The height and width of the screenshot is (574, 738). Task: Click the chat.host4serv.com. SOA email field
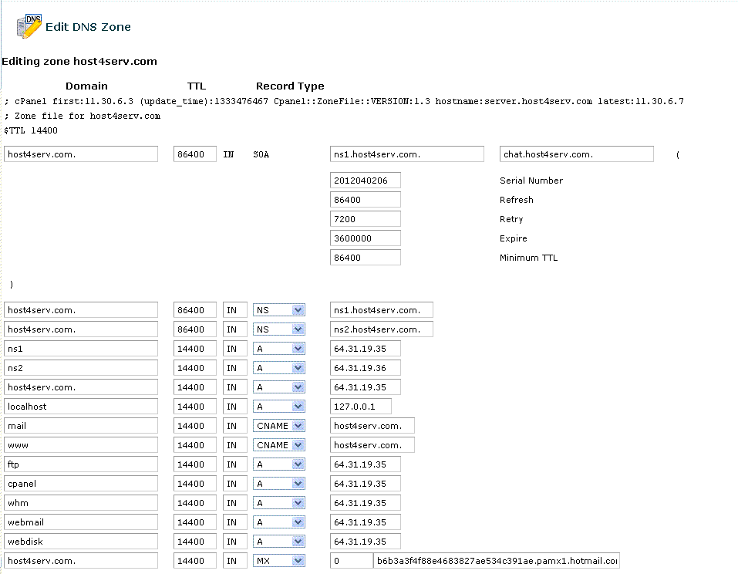(x=577, y=154)
